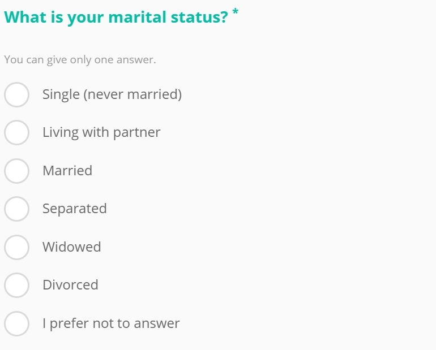
Task: Click the 'Living with partner' label text
Action: click(x=101, y=132)
